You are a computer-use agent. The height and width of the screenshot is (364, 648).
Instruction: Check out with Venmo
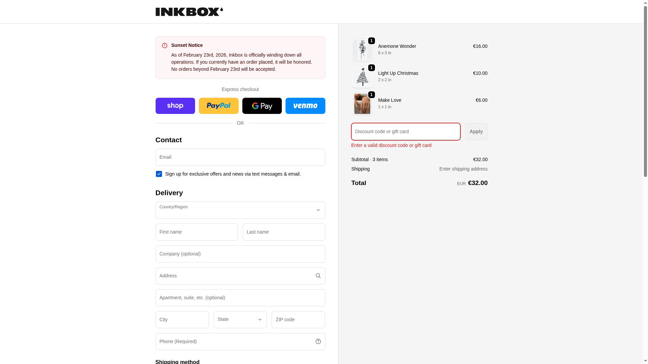click(x=305, y=106)
